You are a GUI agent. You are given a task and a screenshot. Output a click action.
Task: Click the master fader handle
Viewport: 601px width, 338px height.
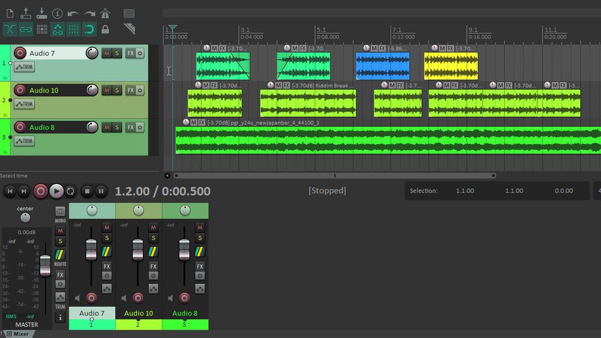[45, 265]
